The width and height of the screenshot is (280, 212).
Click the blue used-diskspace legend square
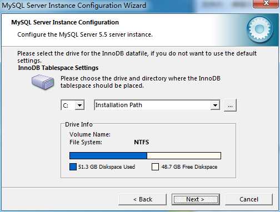(73, 166)
